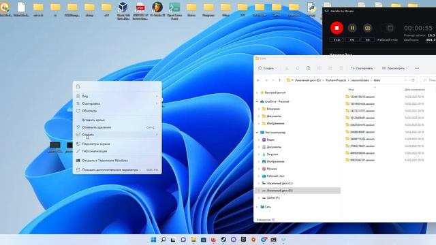The image size is (436, 245).
Task: Click the recorder's capture-area window icon
Action: 390,28
